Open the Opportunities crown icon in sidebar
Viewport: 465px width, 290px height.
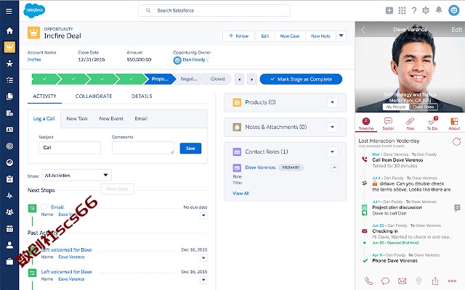(9, 47)
